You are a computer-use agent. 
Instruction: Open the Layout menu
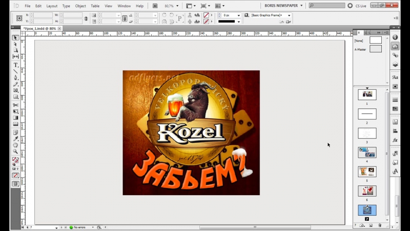(x=52, y=6)
